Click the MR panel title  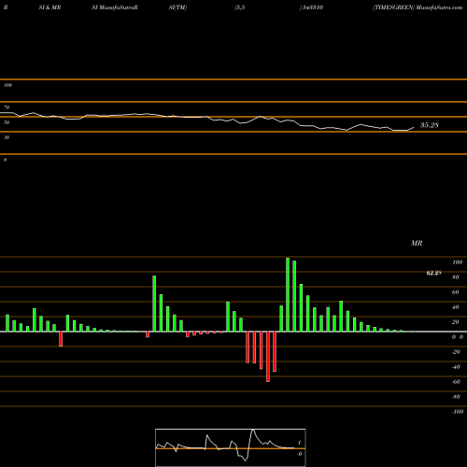417,243
